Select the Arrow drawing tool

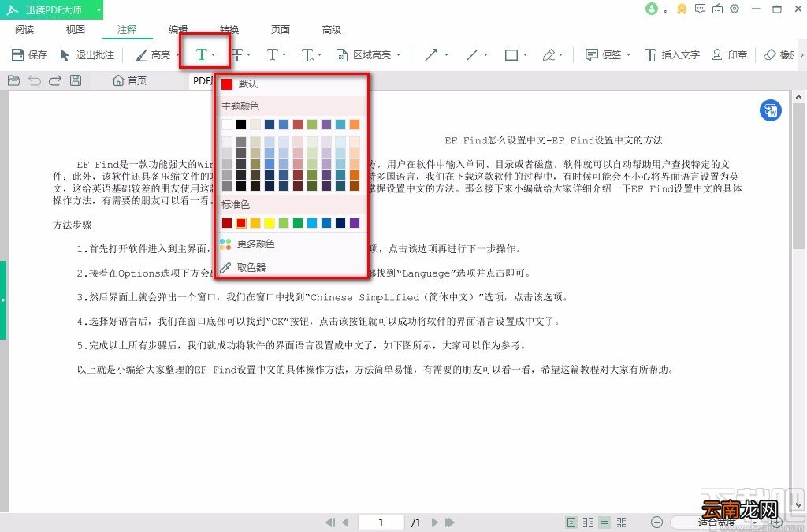pos(431,54)
